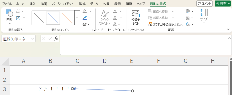Open 図形のスタイル dialog launcher

pos(94,30)
